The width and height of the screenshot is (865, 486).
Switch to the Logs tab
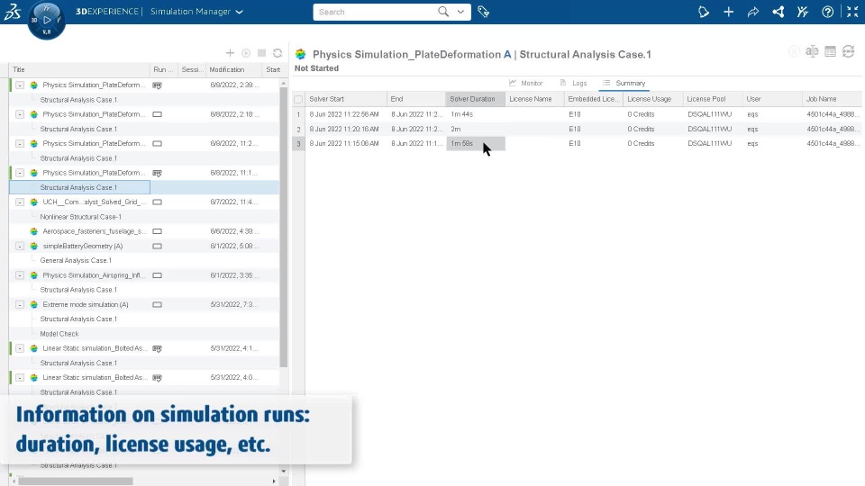point(573,83)
